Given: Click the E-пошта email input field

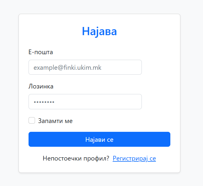Looking at the screenshot, I should (85, 67).
